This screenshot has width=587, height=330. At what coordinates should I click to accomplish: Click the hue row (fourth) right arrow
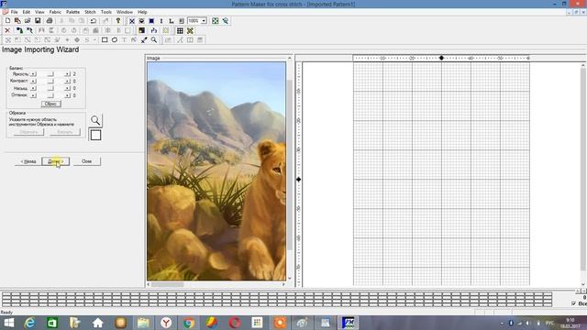pos(67,95)
